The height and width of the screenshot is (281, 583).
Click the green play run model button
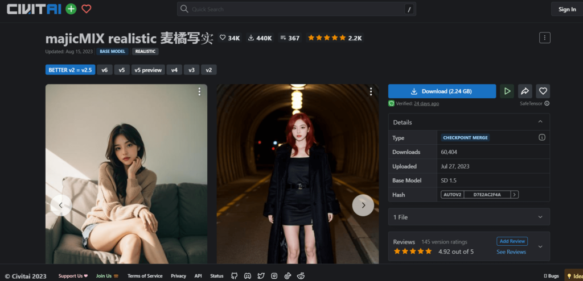[507, 91]
